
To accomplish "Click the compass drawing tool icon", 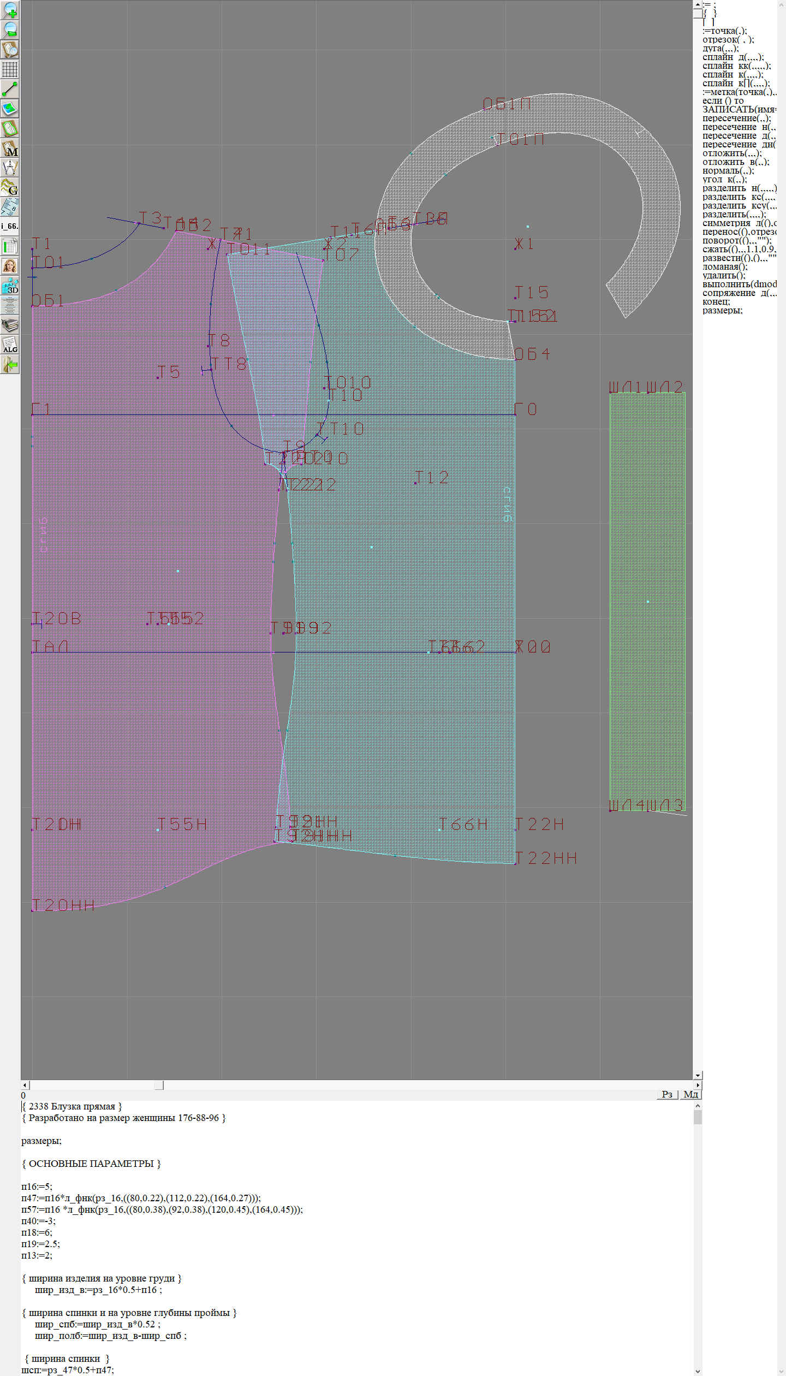I will (x=10, y=168).
